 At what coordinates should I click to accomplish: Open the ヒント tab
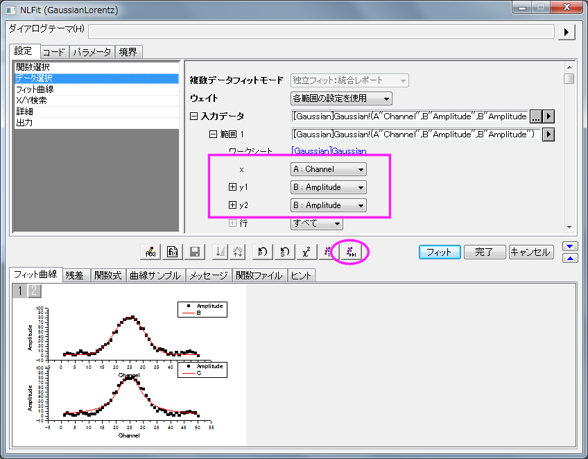coord(301,276)
